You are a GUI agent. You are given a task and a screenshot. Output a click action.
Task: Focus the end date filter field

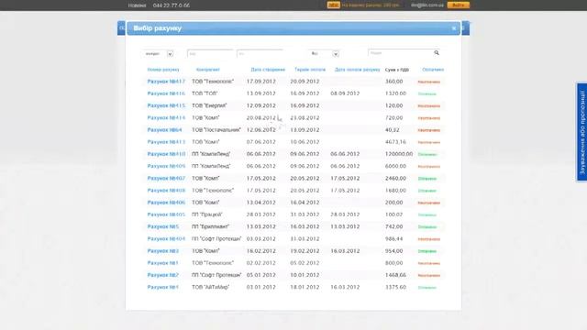[260, 54]
